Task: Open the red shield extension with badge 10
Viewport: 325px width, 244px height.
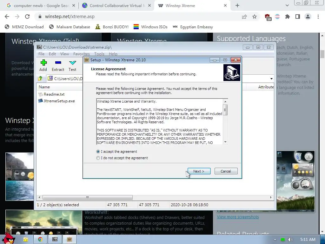Action: tap(268, 17)
